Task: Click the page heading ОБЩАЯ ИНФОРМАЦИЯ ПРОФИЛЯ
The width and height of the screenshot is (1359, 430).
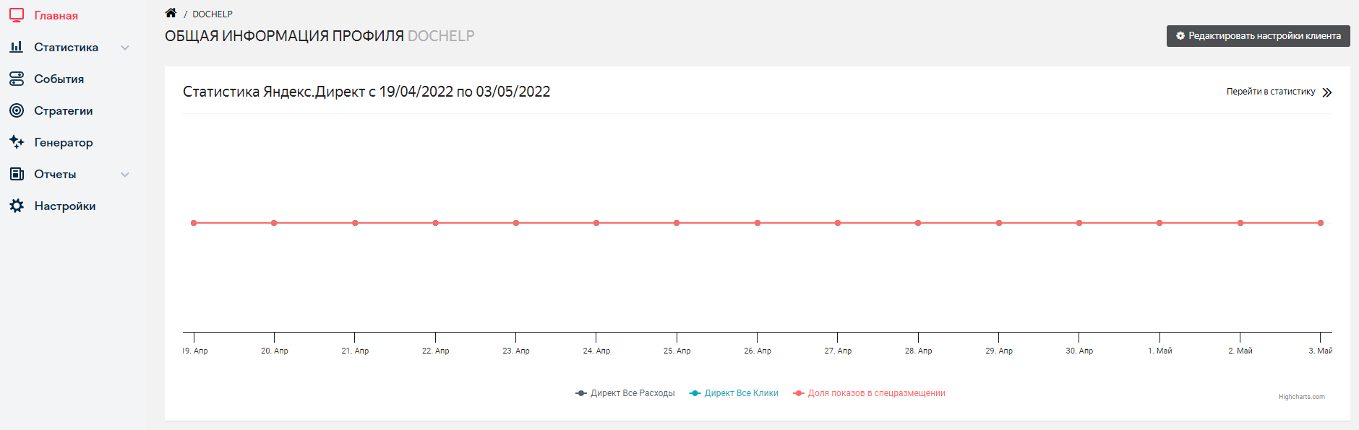Action: (x=284, y=36)
